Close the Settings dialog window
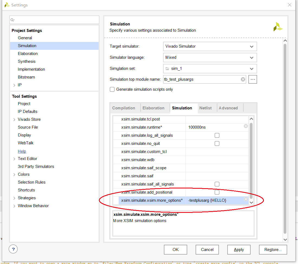Screen dimensions: 298x264 290,5
